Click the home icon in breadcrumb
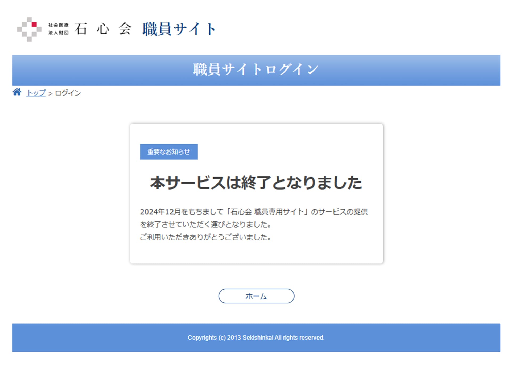The width and height of the screenshot is (511, 378). 17,92
